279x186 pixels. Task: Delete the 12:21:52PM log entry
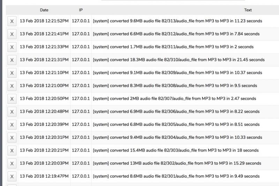[12, 21]
